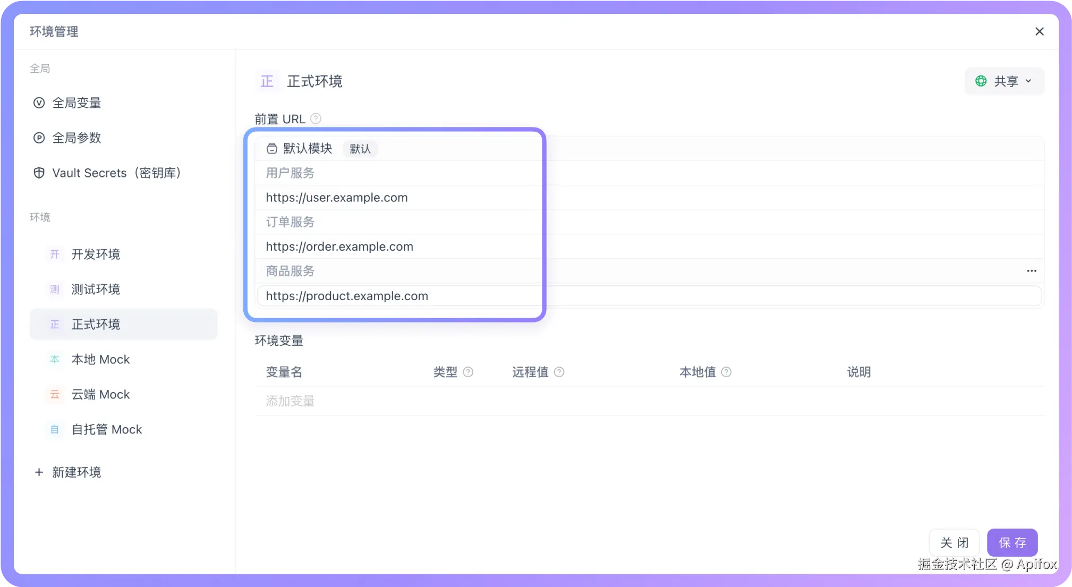The width and height of the screenshot is (1072, 587).
Task: Click the 正 environment icon in the header
Action: click(267, 81)
